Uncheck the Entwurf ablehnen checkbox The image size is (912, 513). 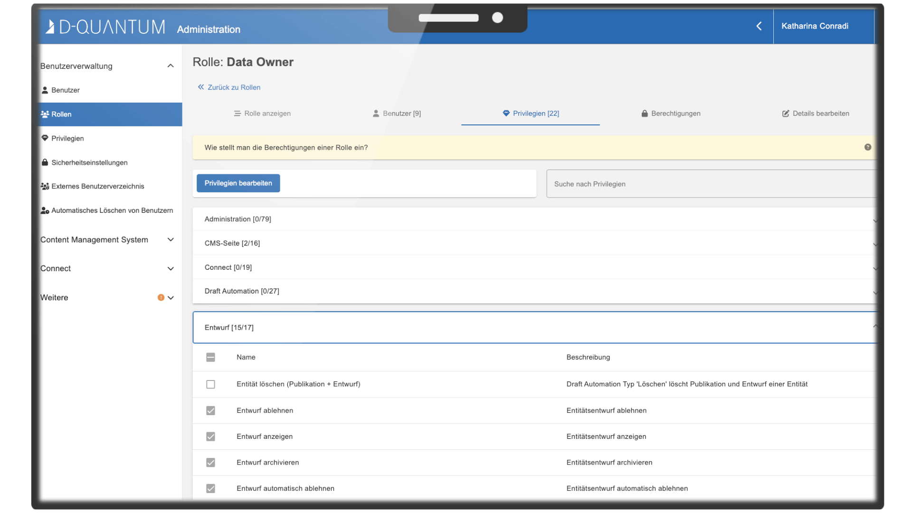pos(210,410)
